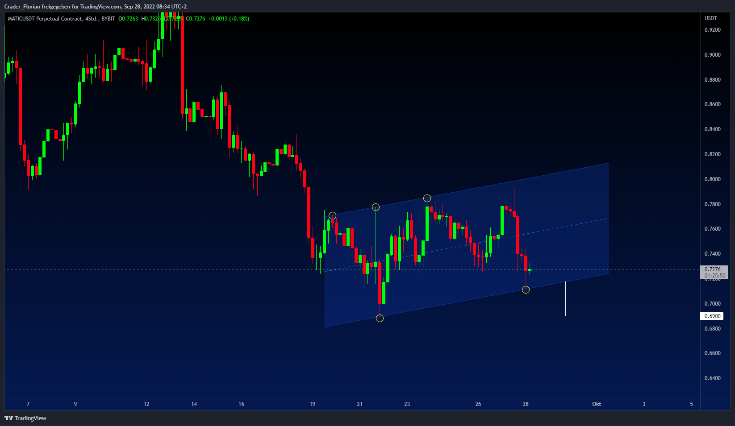Click the date label 12 on time axis
Viewport: 735px width, 426px height.
point(146,404)
